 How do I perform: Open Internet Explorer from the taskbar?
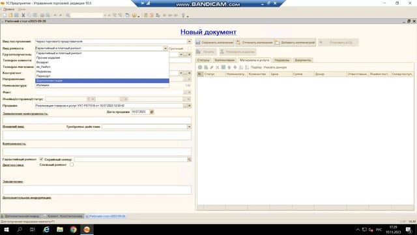[46, 229]
